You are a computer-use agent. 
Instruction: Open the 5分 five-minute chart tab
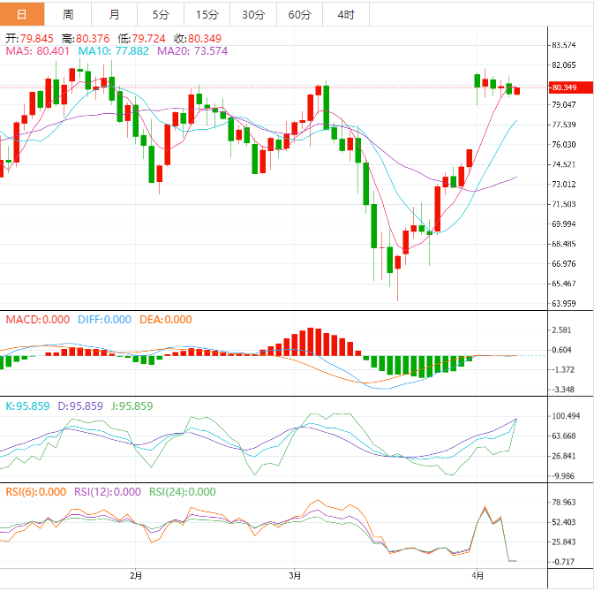click(161, 15)
